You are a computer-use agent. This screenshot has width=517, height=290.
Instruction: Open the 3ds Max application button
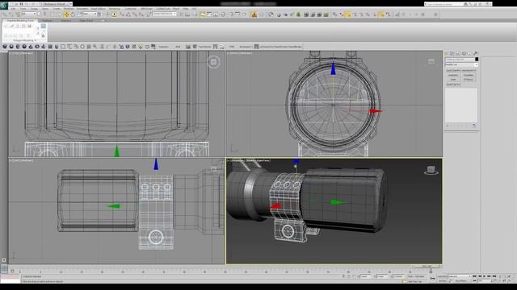pos(4,5)
